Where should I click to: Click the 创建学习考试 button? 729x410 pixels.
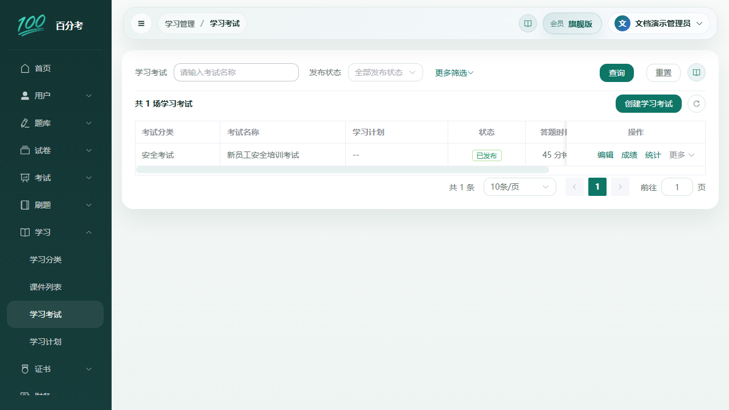649,104
